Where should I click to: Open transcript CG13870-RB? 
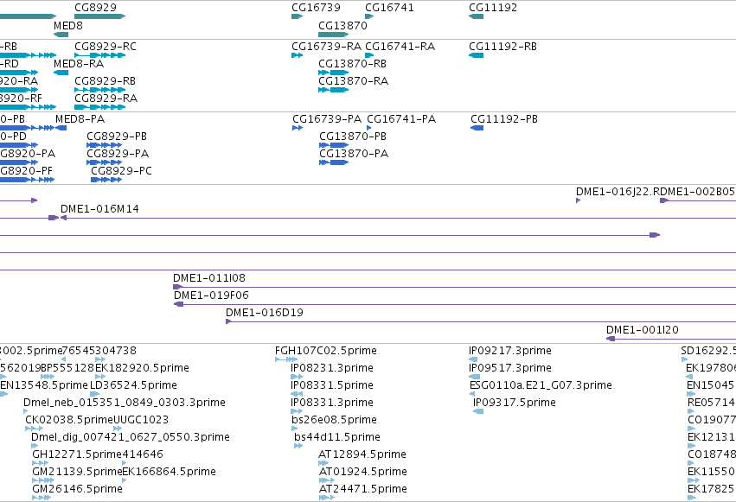click(333, 73)
